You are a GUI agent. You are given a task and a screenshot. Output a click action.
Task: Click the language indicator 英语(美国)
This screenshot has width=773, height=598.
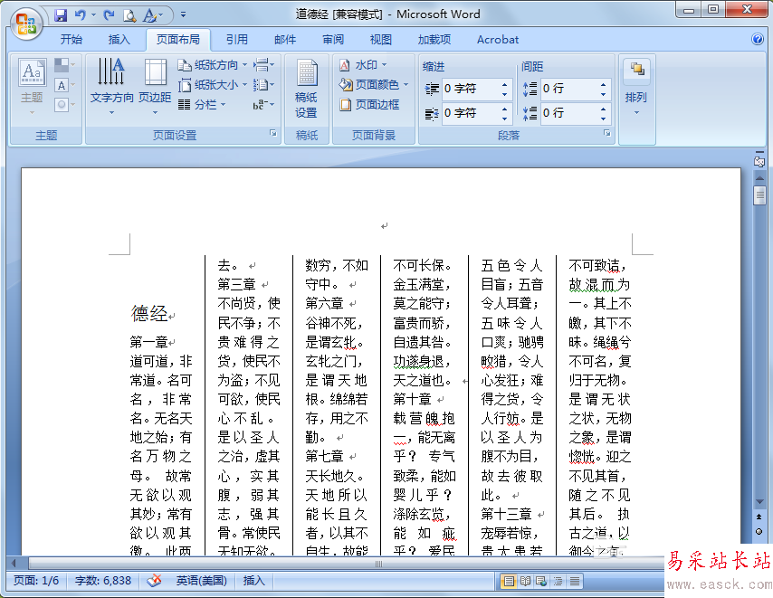coord(202,581)
